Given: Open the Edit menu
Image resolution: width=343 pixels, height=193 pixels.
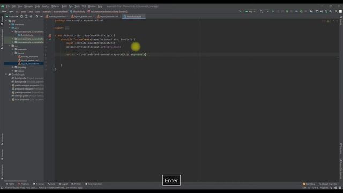Looking at the screenshot, I should (13, 6).
